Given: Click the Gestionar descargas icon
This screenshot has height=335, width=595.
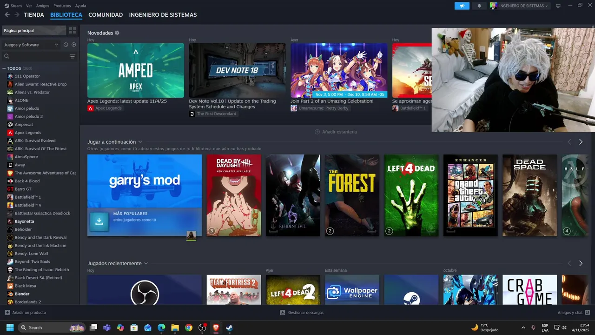Looking at the screenshot, I should 283,312.
